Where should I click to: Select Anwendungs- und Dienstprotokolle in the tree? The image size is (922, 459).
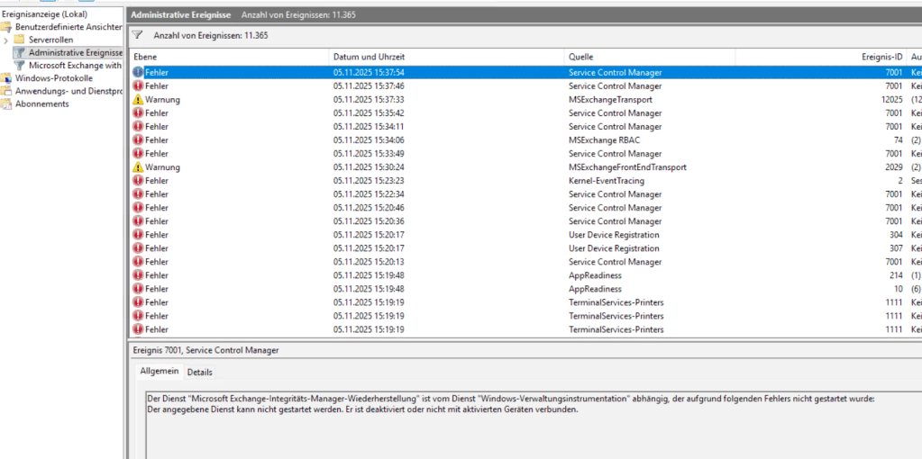pyautogui.click(x=68, y=91)
